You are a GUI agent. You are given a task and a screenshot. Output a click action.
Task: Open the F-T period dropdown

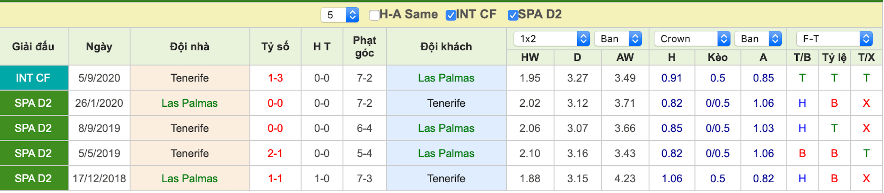[x=834, y=39]
